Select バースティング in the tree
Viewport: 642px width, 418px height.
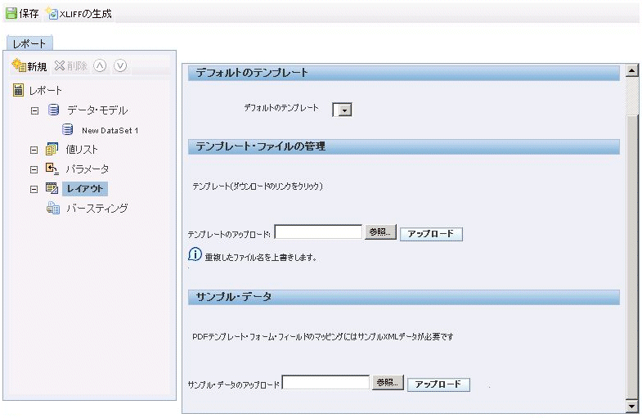[x=97, y=209]
